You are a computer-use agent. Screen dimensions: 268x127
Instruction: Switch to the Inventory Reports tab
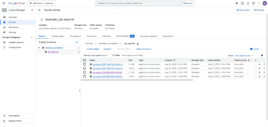(x=148, y=36)
